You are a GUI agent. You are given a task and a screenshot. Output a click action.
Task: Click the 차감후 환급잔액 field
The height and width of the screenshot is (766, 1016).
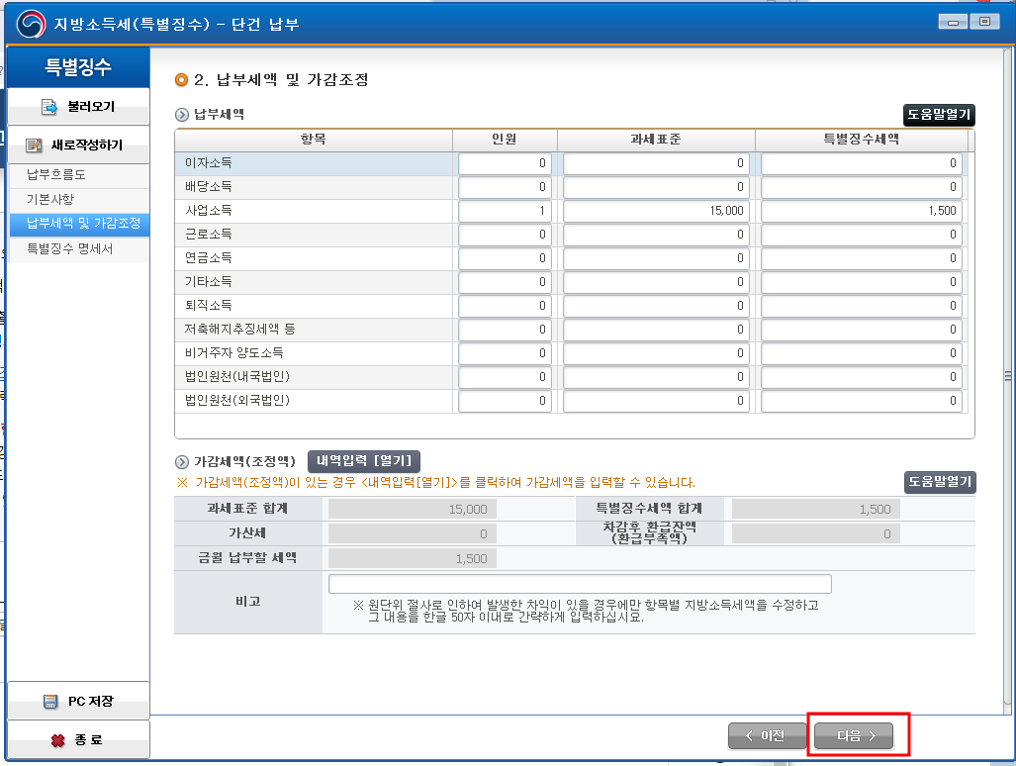(816, 534)
